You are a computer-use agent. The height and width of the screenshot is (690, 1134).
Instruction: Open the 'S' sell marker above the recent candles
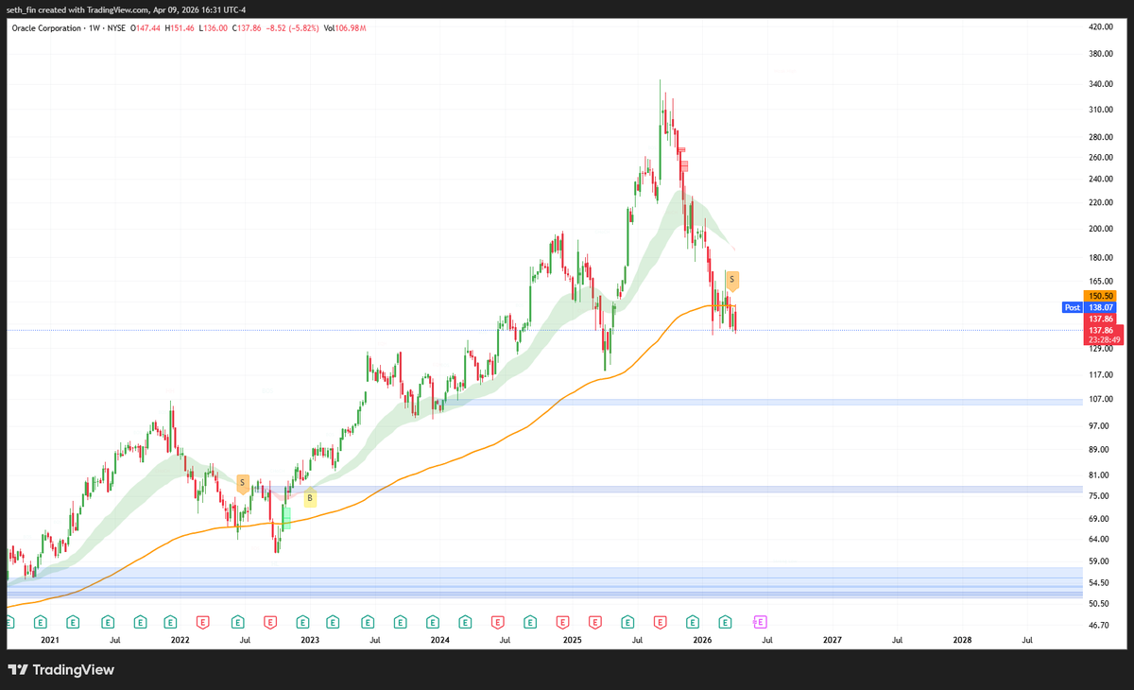(731, 280)
